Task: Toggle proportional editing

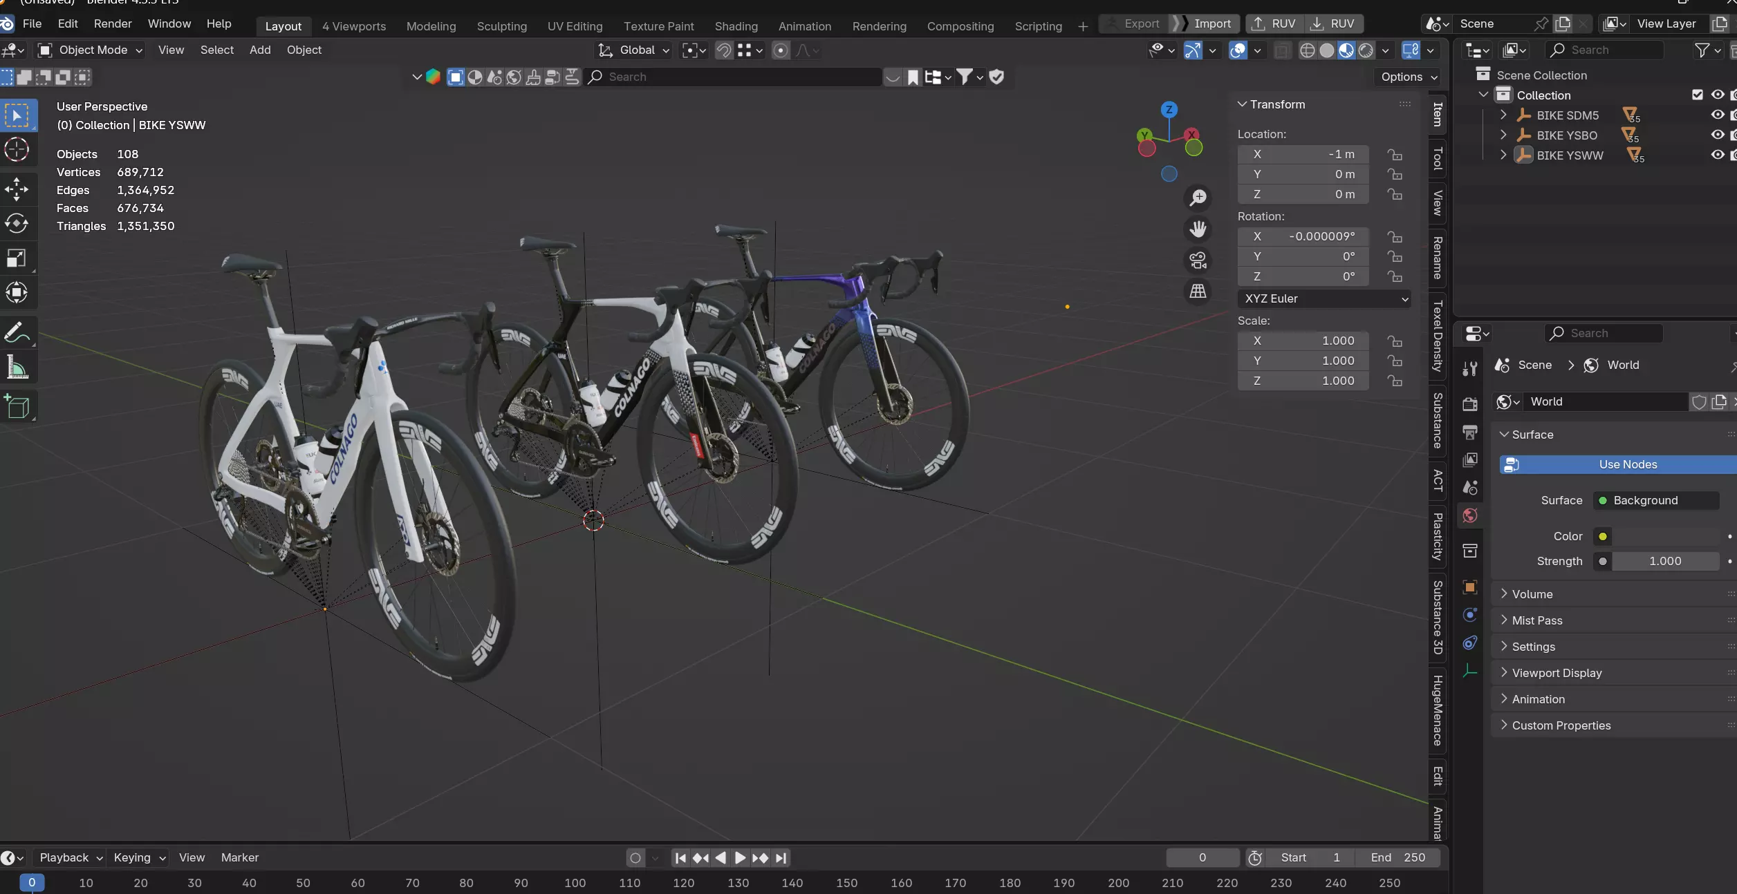Action: click(x=780, y=50)
